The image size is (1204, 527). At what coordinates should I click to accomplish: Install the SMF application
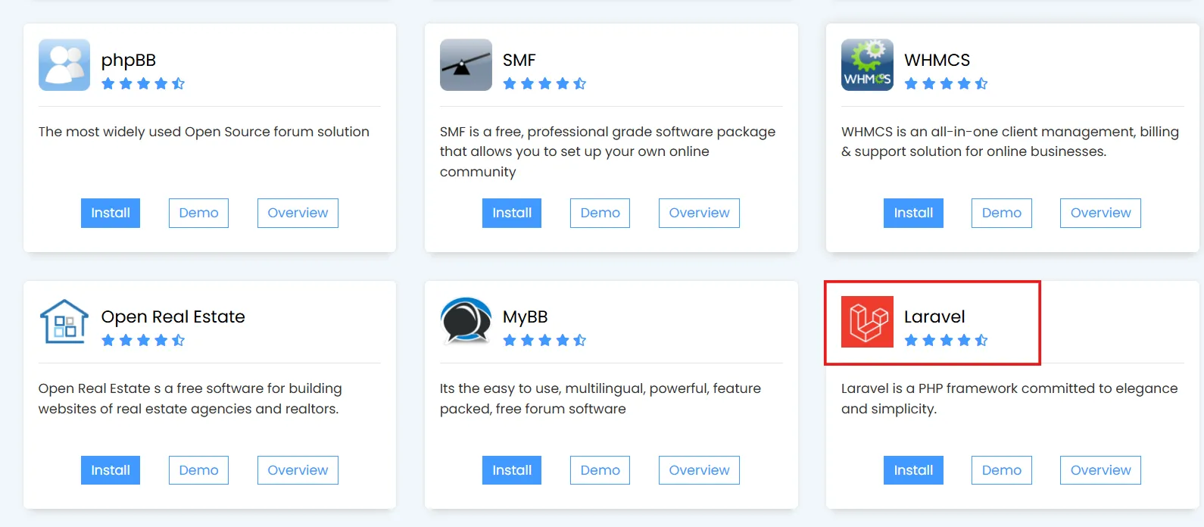(x=512, y=213)
